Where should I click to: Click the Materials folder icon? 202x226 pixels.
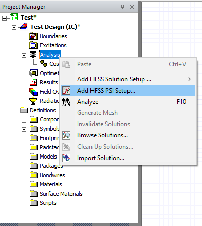tap(33, 184)
